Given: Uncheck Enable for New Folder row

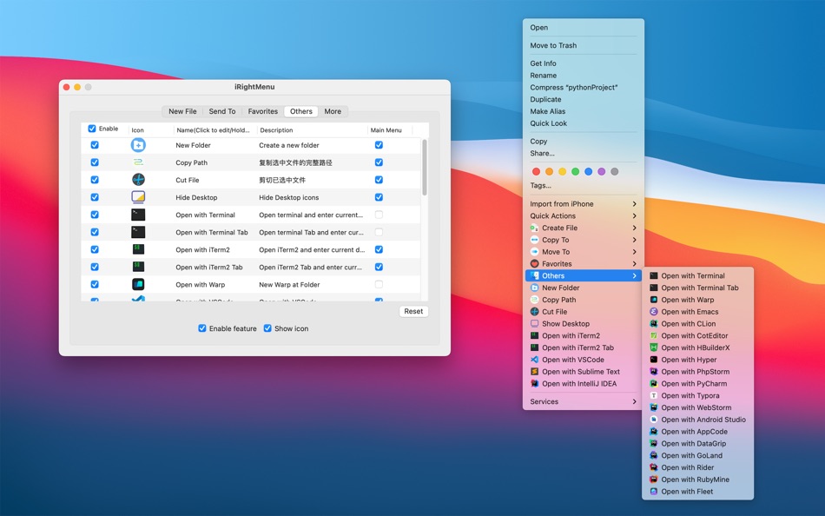Looking at the screenshot, I should tap(95, 145).
